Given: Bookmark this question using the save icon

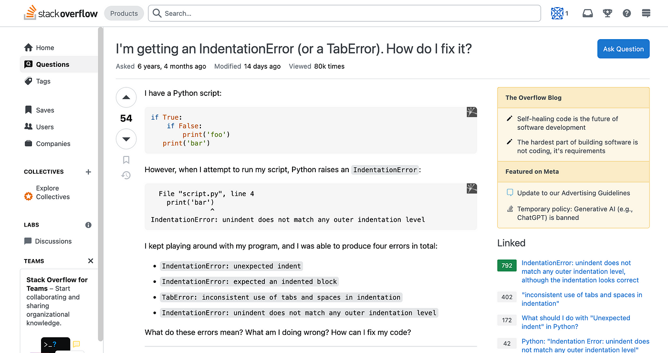Looking at the screenshot, I should (126, 160).
